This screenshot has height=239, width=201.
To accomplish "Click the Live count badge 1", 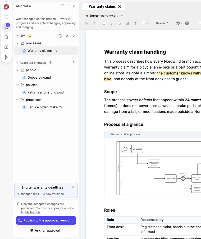I will (x=30, y=36).
